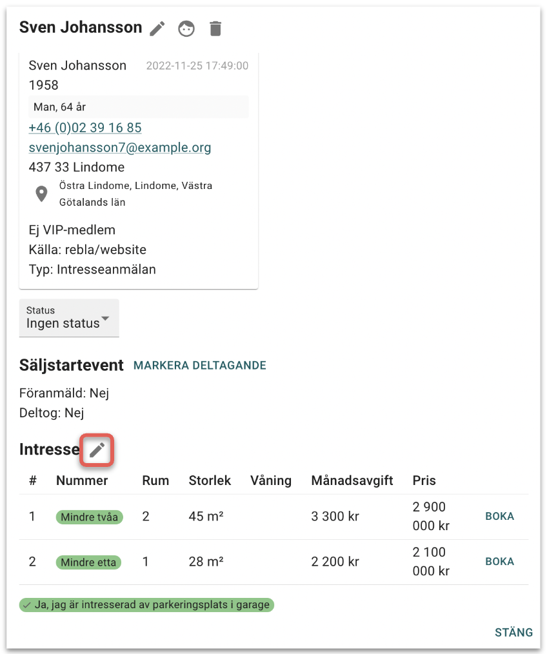
Task: Click BOKA for Mindre etta
Action: pos(499,561)
